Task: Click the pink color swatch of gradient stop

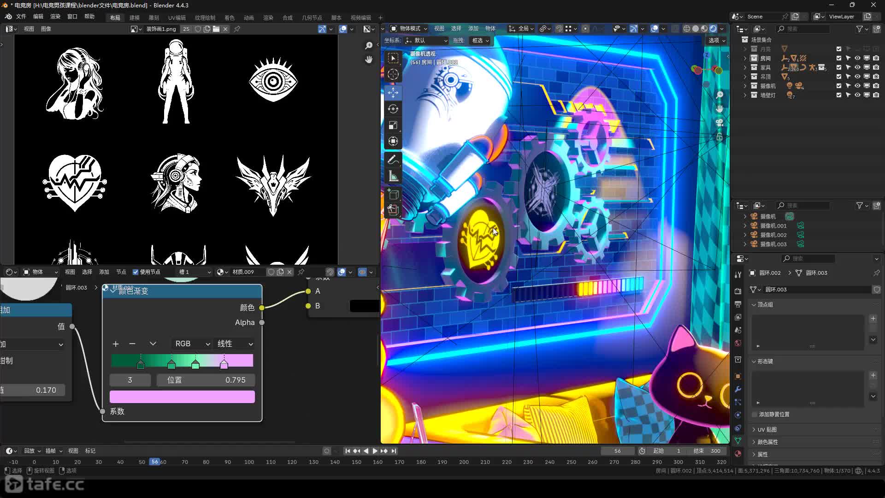Action: (x=182, y=397)
